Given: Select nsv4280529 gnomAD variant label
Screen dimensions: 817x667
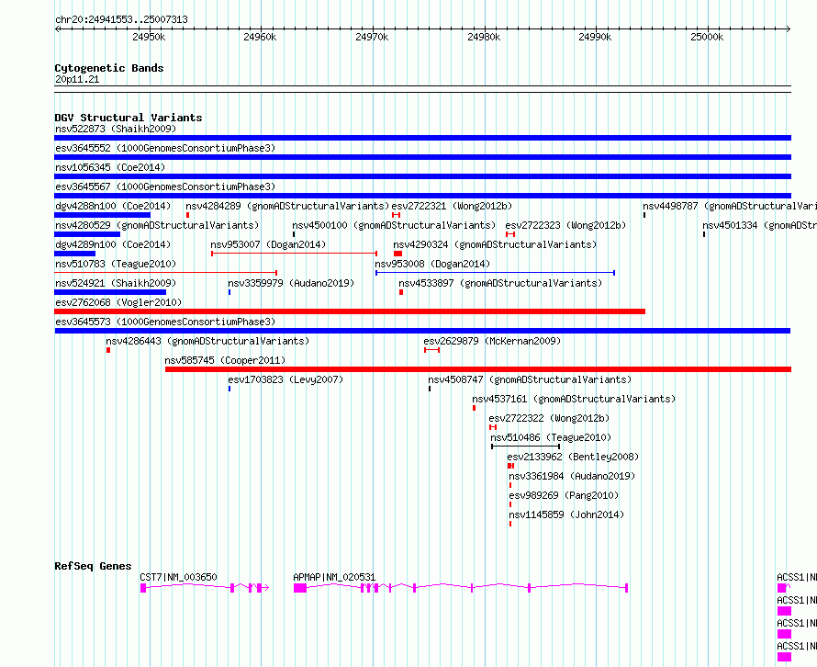Looking at the screenshot, I should click(x=157, y=225).
